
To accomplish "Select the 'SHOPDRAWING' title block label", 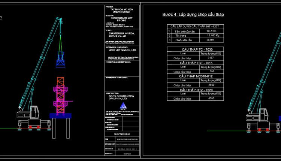I will [122, 134].
